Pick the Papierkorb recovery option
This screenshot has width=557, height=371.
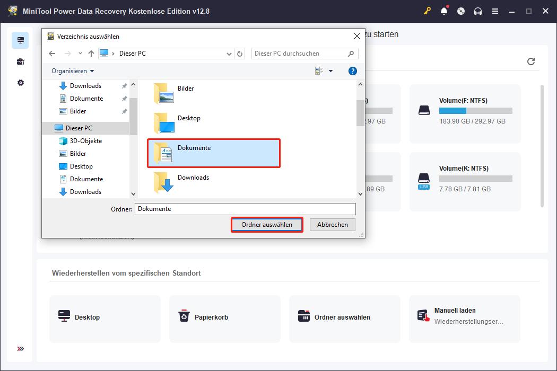coord(224,319)
